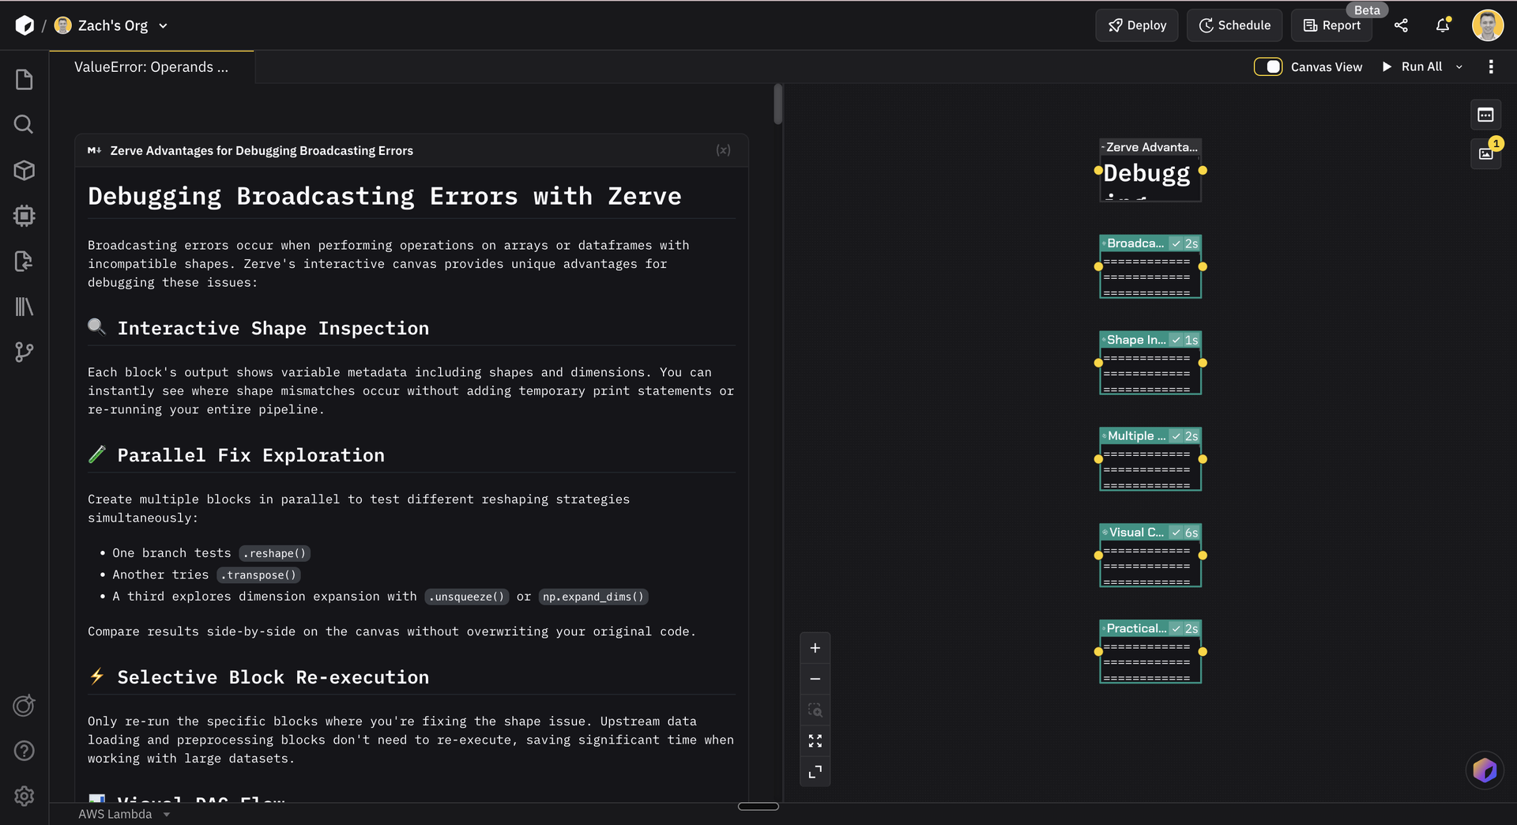The image size is (1517, 825).
Task: Click the .unsqueeze() code snippet
Action: point(467,597)
